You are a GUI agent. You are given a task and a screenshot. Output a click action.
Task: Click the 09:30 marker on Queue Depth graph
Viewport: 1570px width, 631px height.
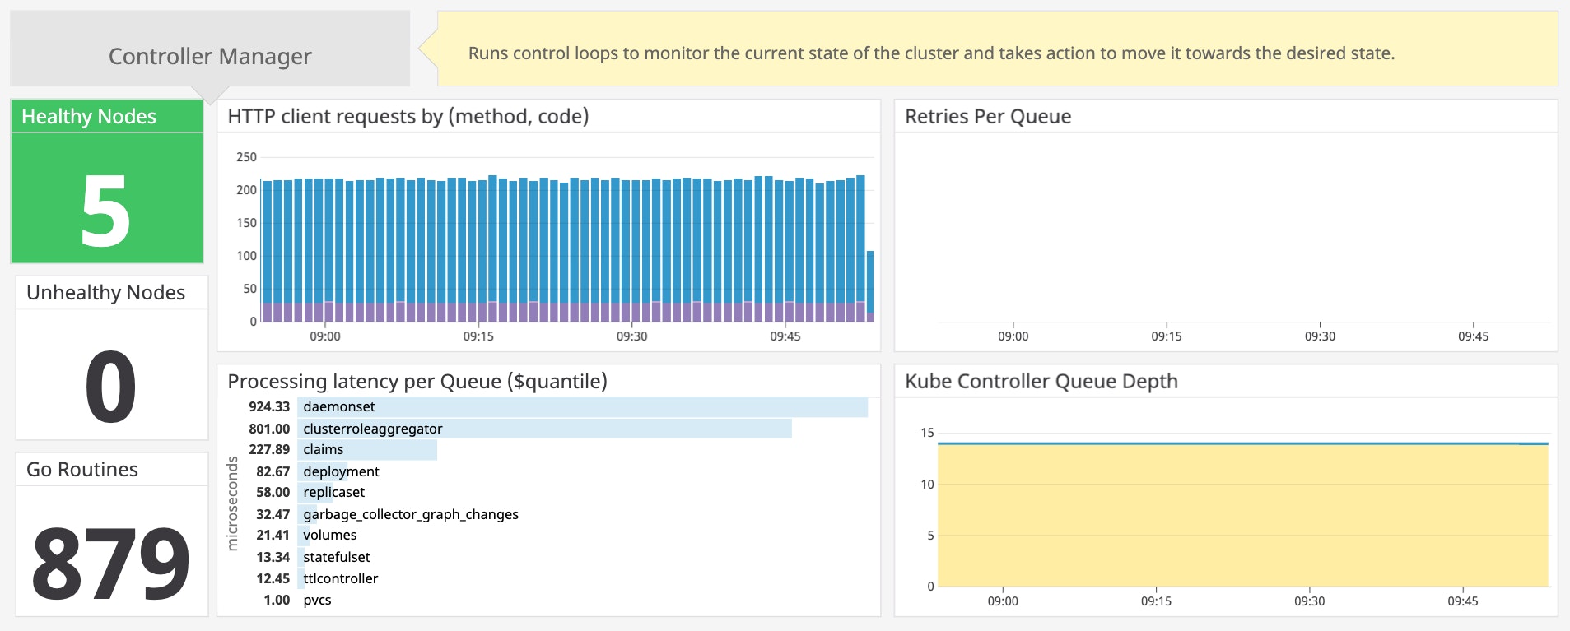(x=1309, y=601)
